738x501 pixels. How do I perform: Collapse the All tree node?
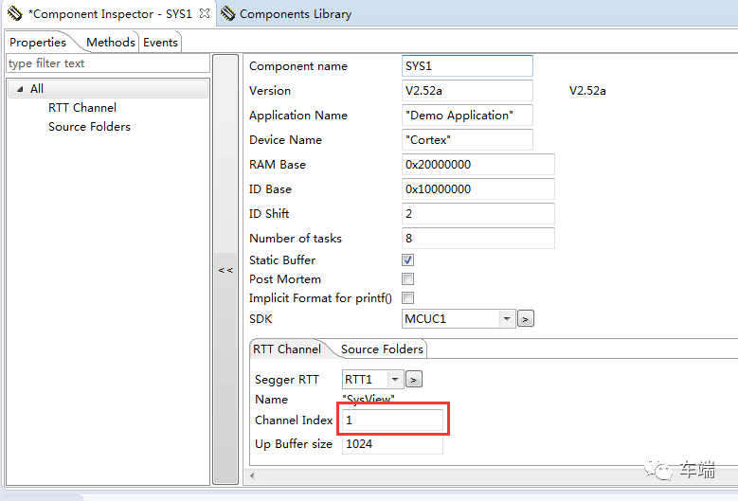pyautogui.click(x=19, y=89)
